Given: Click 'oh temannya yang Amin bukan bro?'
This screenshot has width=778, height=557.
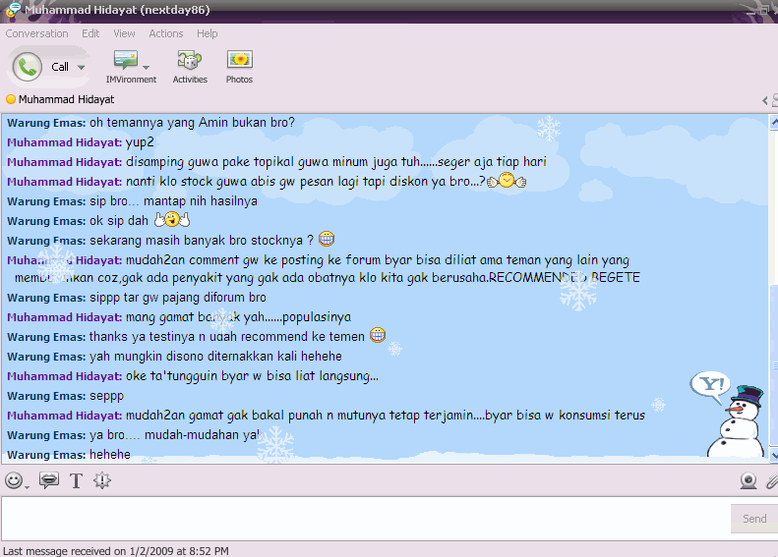Looking at the screenshot, I should [192, 123].
